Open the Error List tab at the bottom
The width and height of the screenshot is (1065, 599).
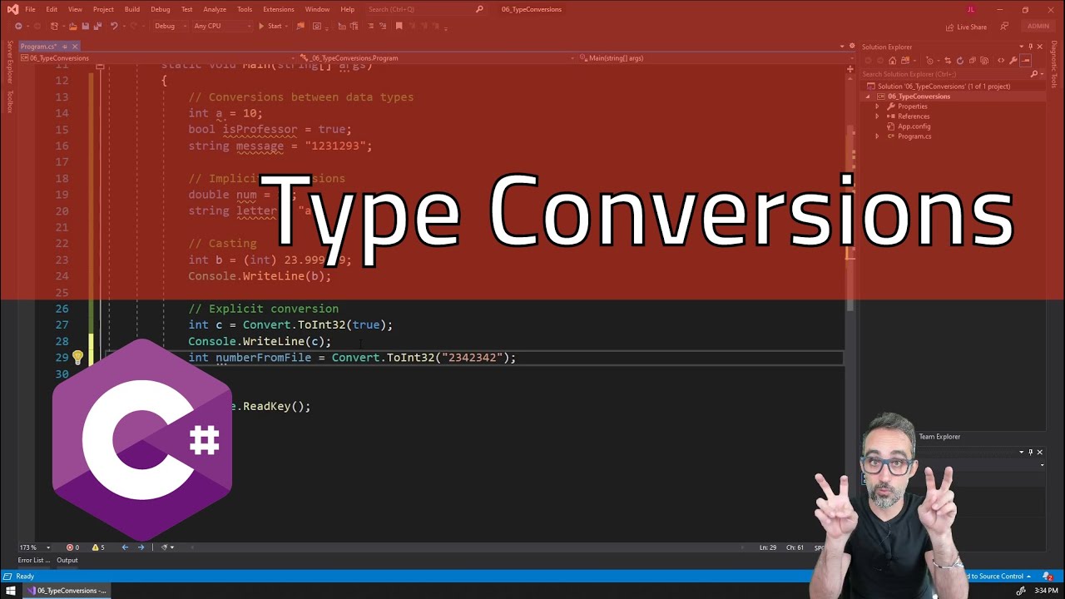click(32, 560)
